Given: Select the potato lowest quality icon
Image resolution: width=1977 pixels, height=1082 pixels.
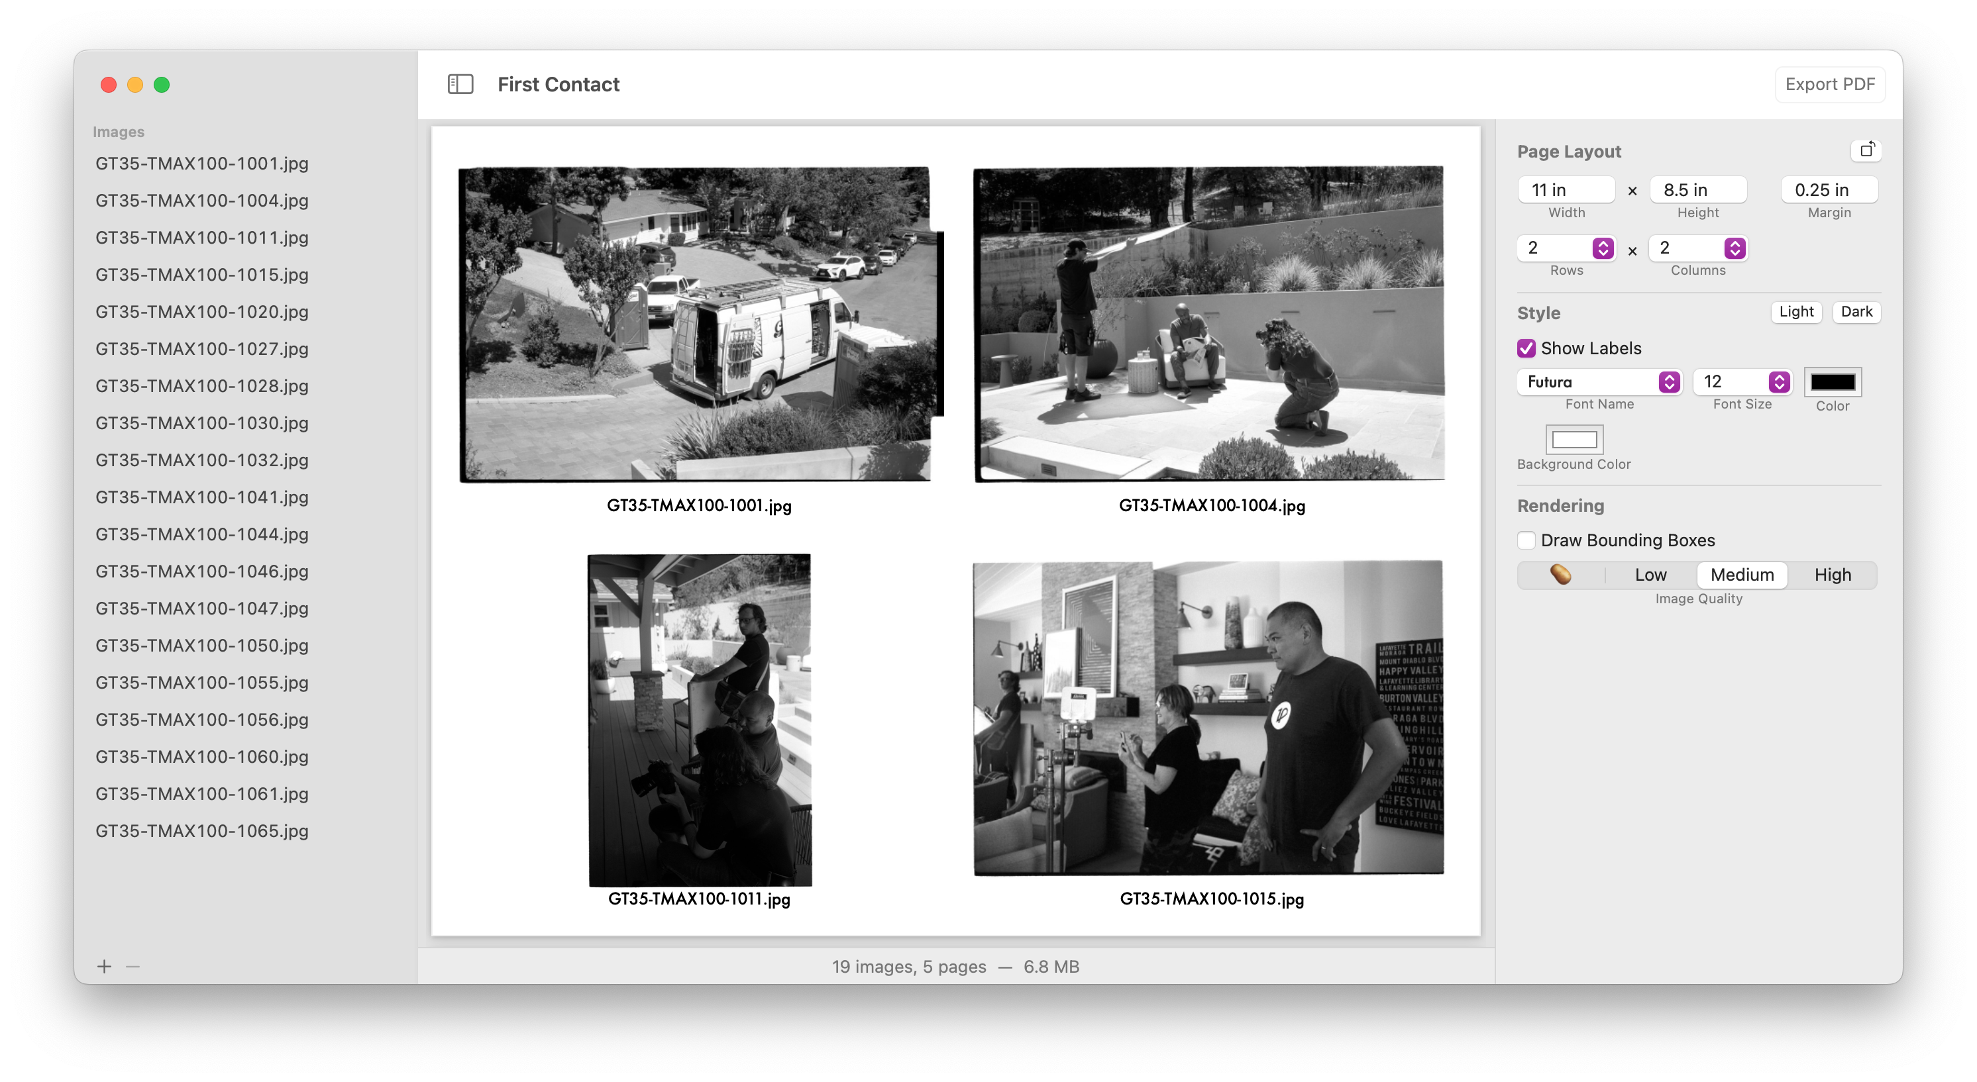Looking at the screenshot, I should click(1560, 574).
